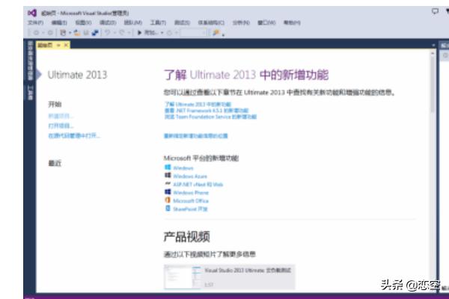Click the Windows Azure icon
Image resolution: width=449 pixels, height=299 pixels.
coord(168,176)
